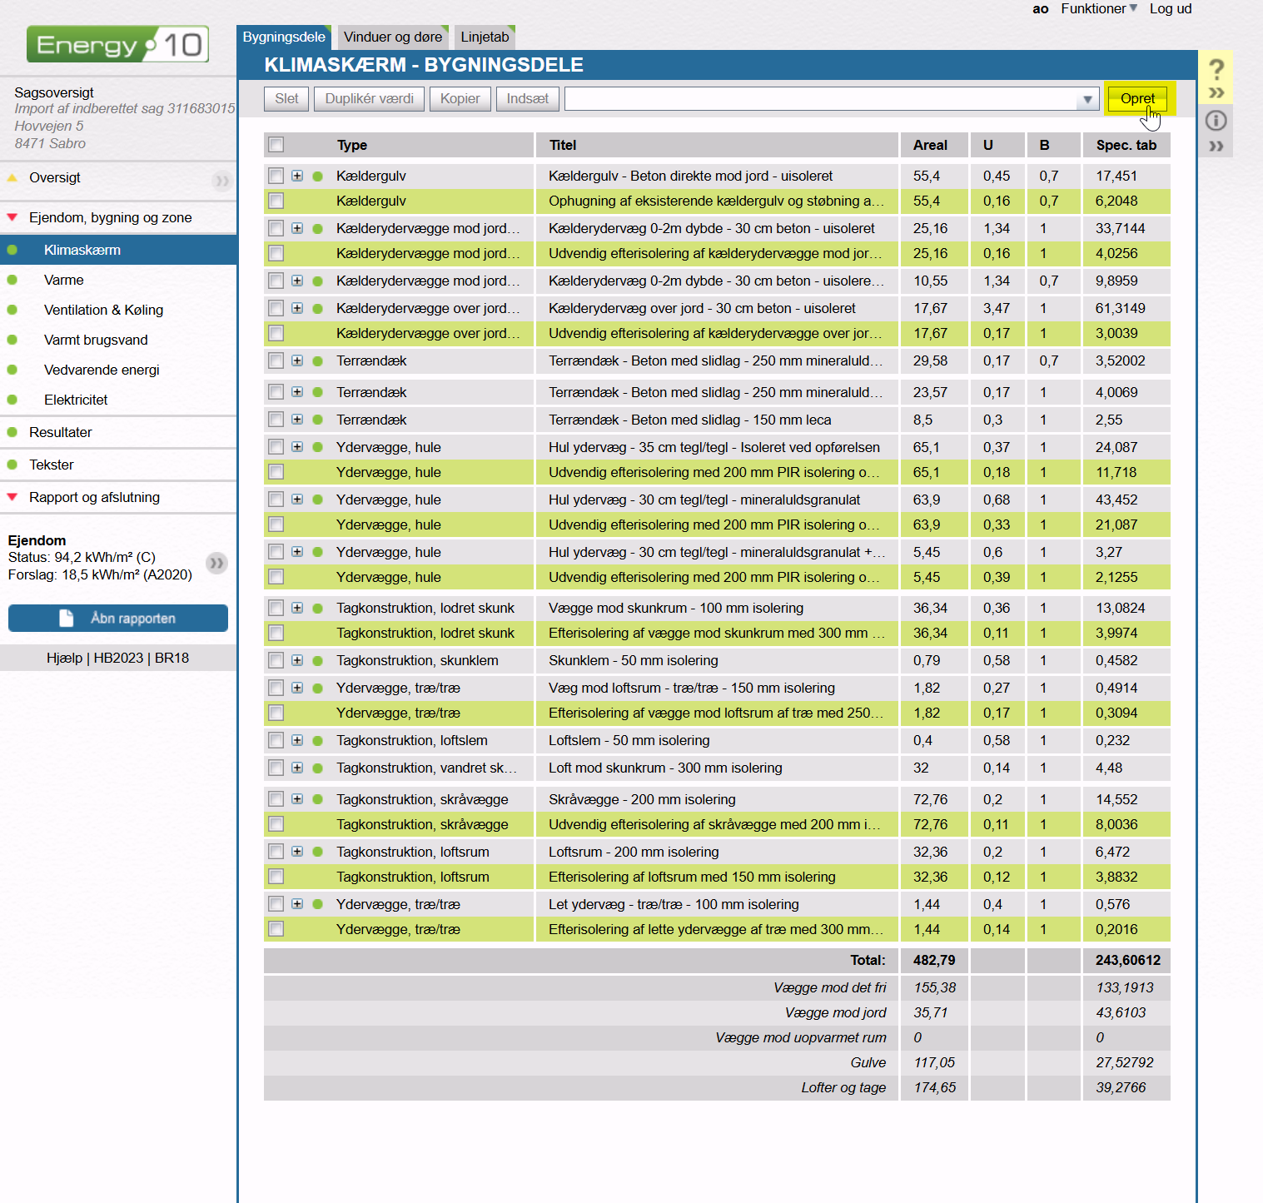The image size is (1263, 1203).
Task: Click the double chevron below the info icon
Action: [1216, 147]
